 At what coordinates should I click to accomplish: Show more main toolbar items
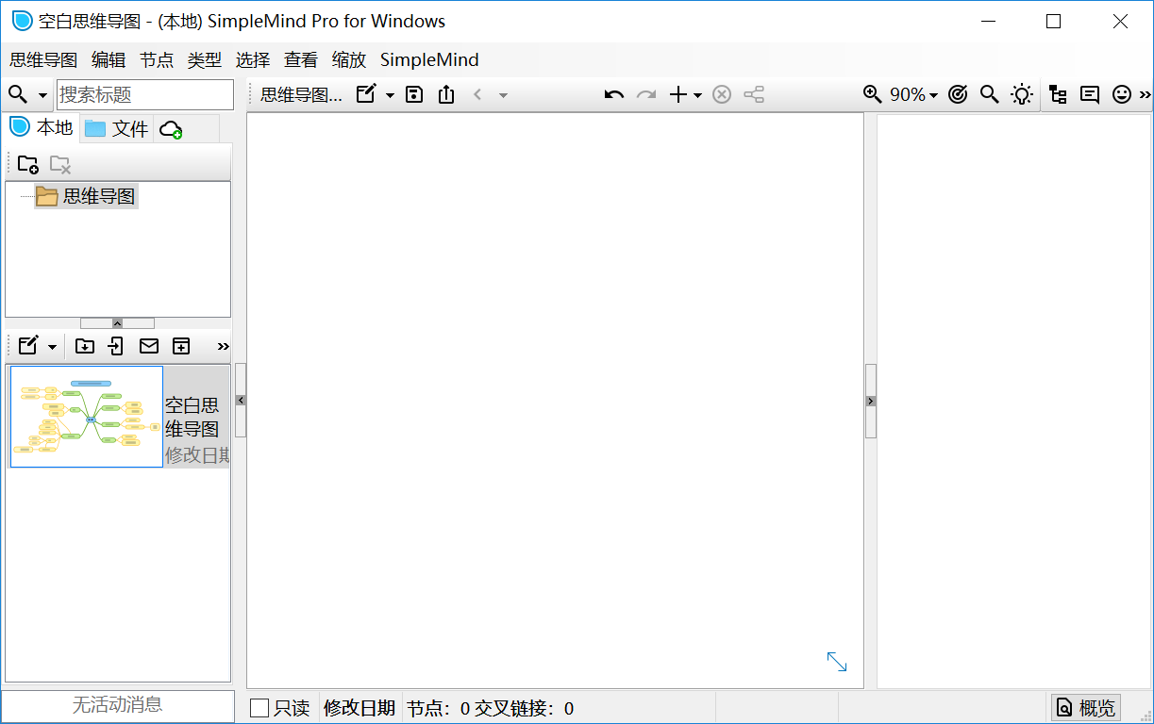pos(1146,94)
